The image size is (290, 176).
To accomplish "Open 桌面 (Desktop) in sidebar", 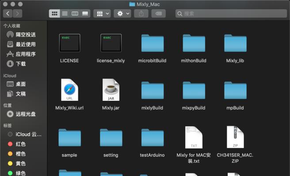I will pyautogui.click(x=16, y=84).
